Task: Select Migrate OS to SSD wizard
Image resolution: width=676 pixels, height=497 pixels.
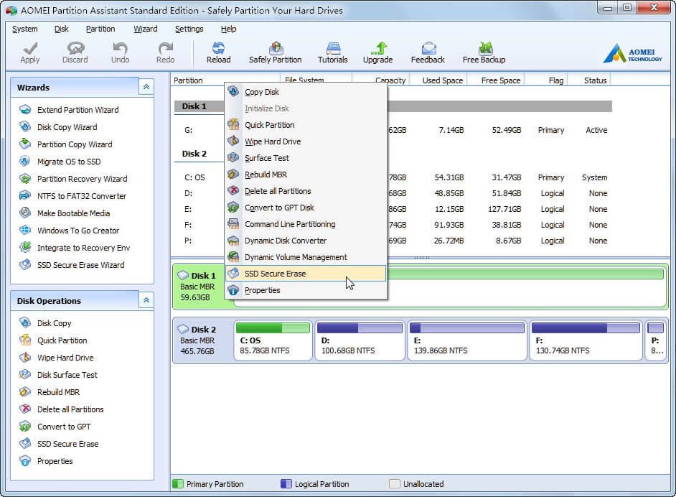Action: [x=69, y=162]
